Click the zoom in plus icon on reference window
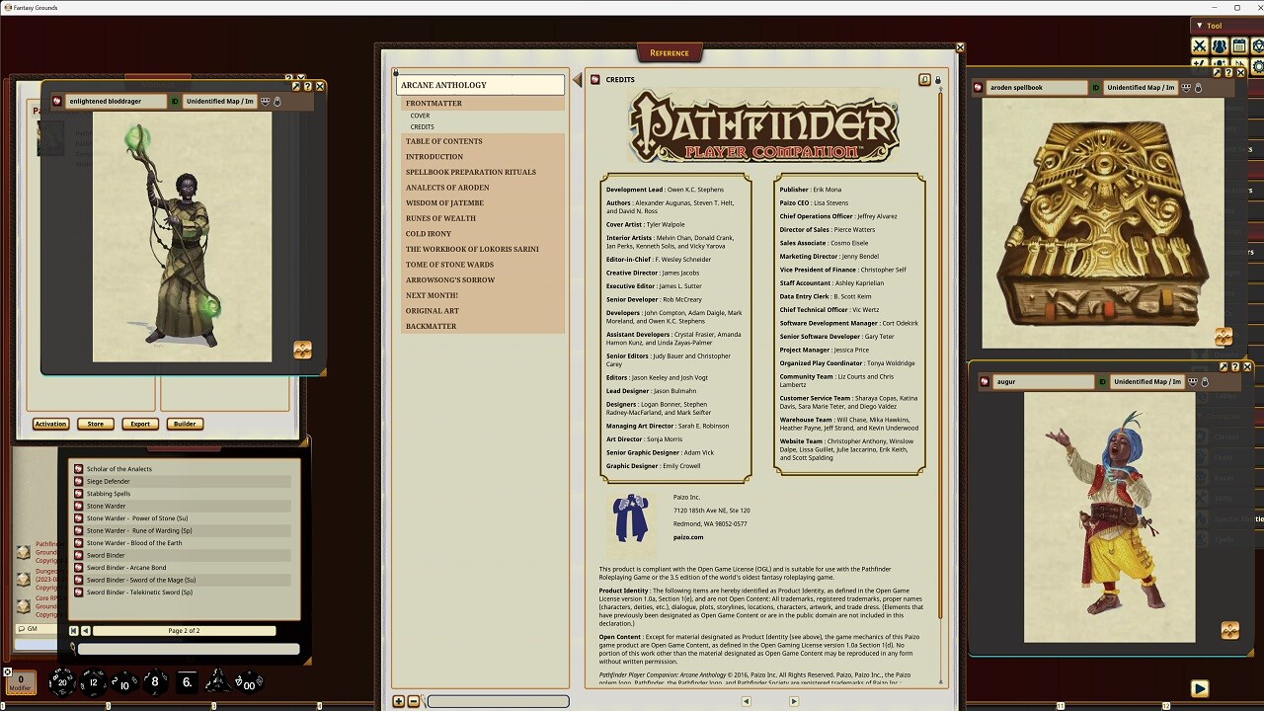This screenshot has height=711, width=1264. [x=398, y=701]
